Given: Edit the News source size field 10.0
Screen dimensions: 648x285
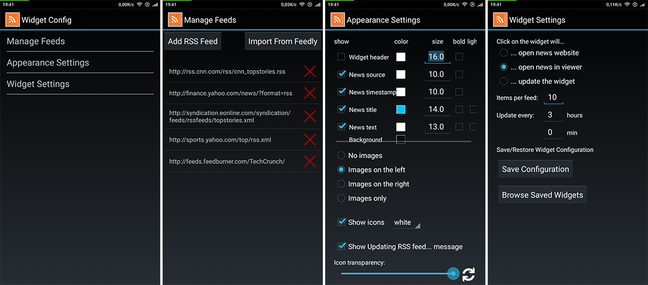Looking at the screenshot, I should click(438, 74).
